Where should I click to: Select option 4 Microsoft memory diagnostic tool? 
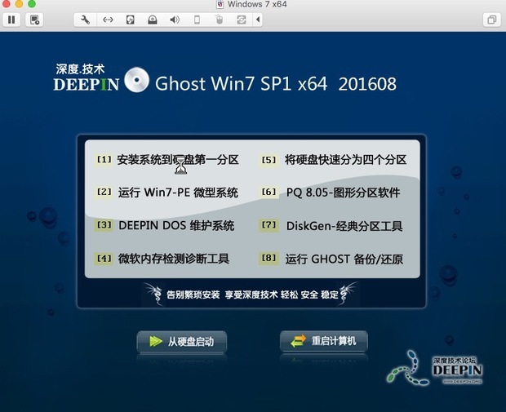[163, 259]
